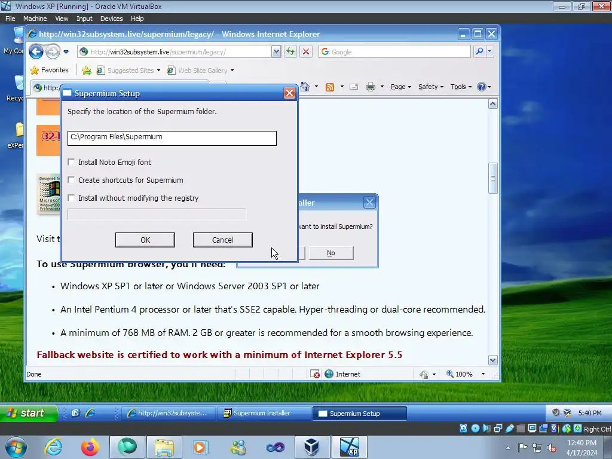Open the Quick Launch Internet Explorer icon
The image size is (612, 459).
(90, 413)
